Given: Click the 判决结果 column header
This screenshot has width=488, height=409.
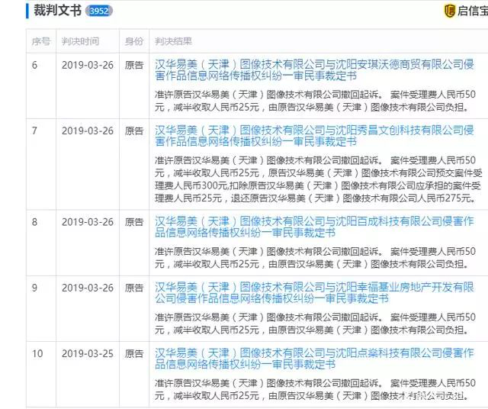Looking at the screenshot, I should [x=173, y=41].
